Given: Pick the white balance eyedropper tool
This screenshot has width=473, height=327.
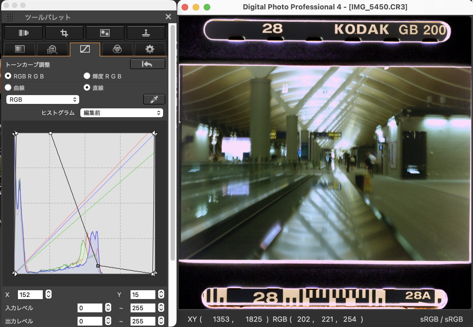Looking at the screenshot, I should [x=154, y=100].
